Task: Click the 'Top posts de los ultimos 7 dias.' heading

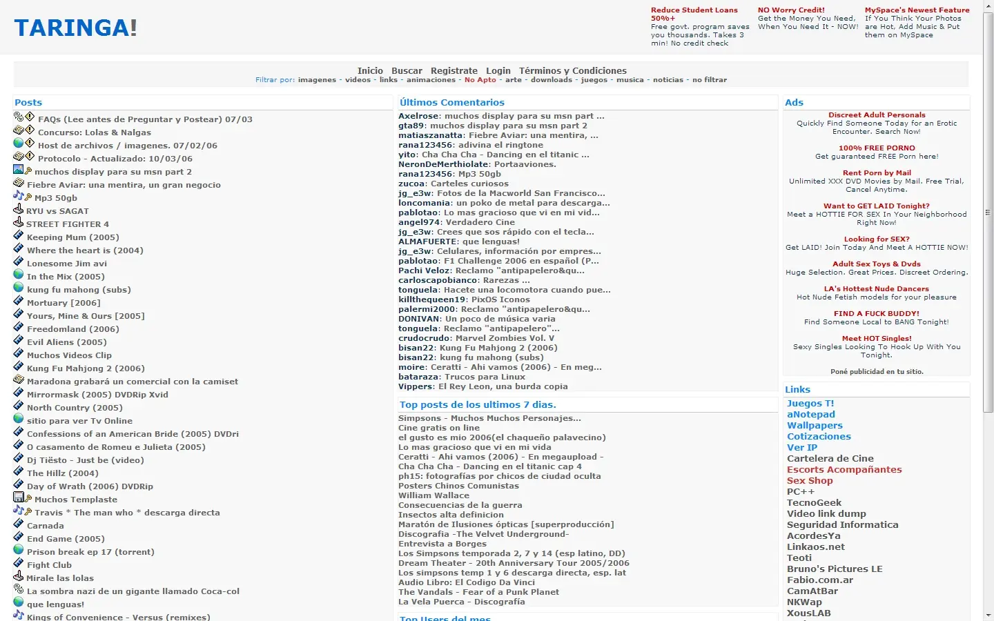Action: [478, 404]
